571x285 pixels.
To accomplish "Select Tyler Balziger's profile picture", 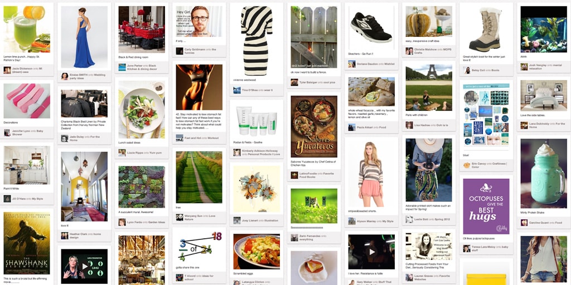I will tap(294, 82).
